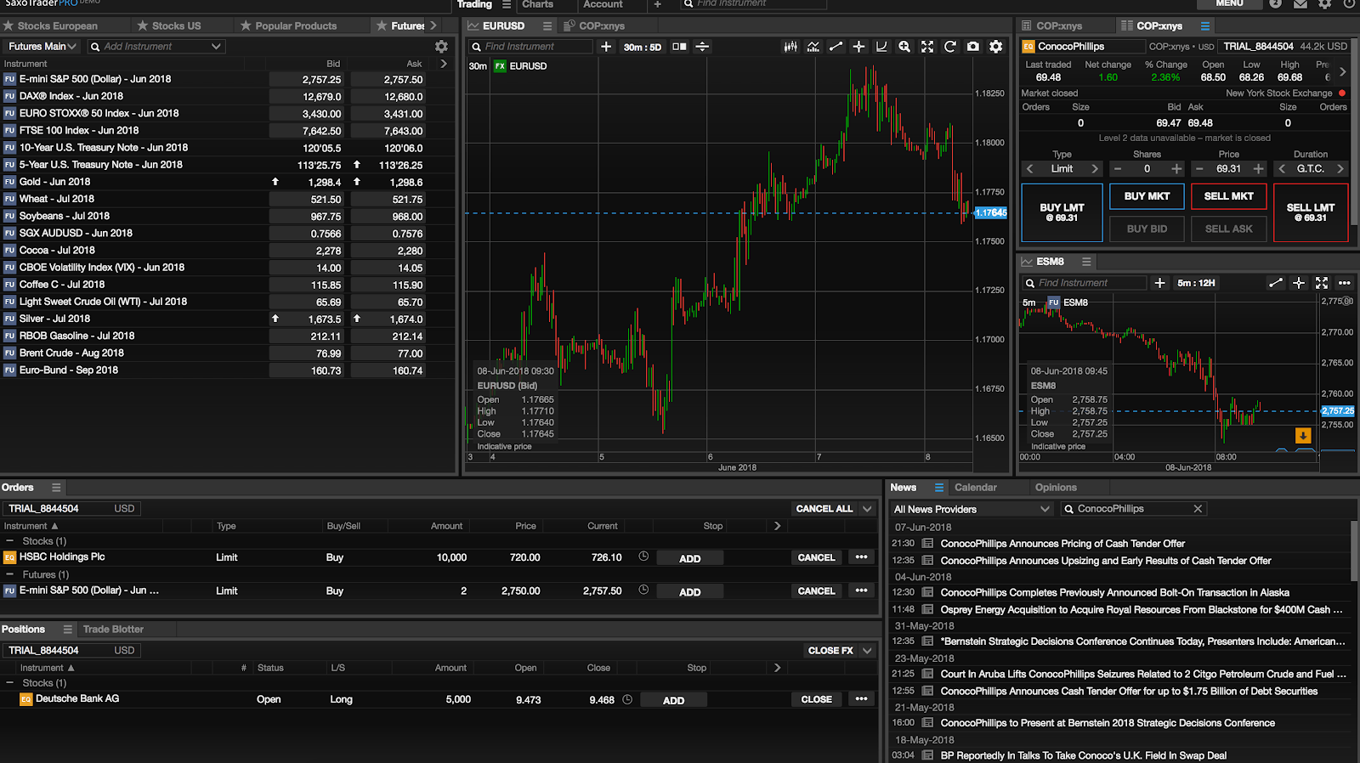Switch to Calendar tab
Viewport: 1360px width, 763px height.
click(x=975, y=488)
